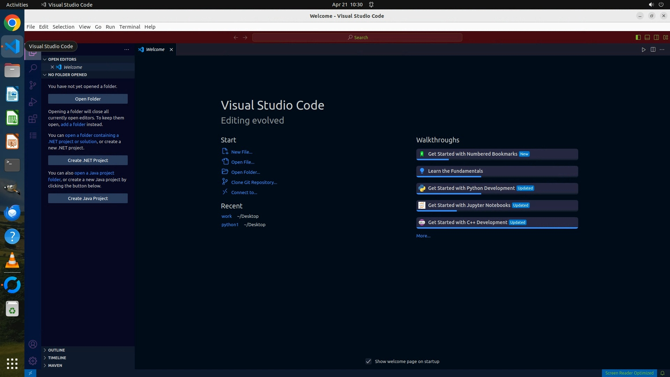
Task: Expand the Outline section
Action: click(x=56, y=350)
